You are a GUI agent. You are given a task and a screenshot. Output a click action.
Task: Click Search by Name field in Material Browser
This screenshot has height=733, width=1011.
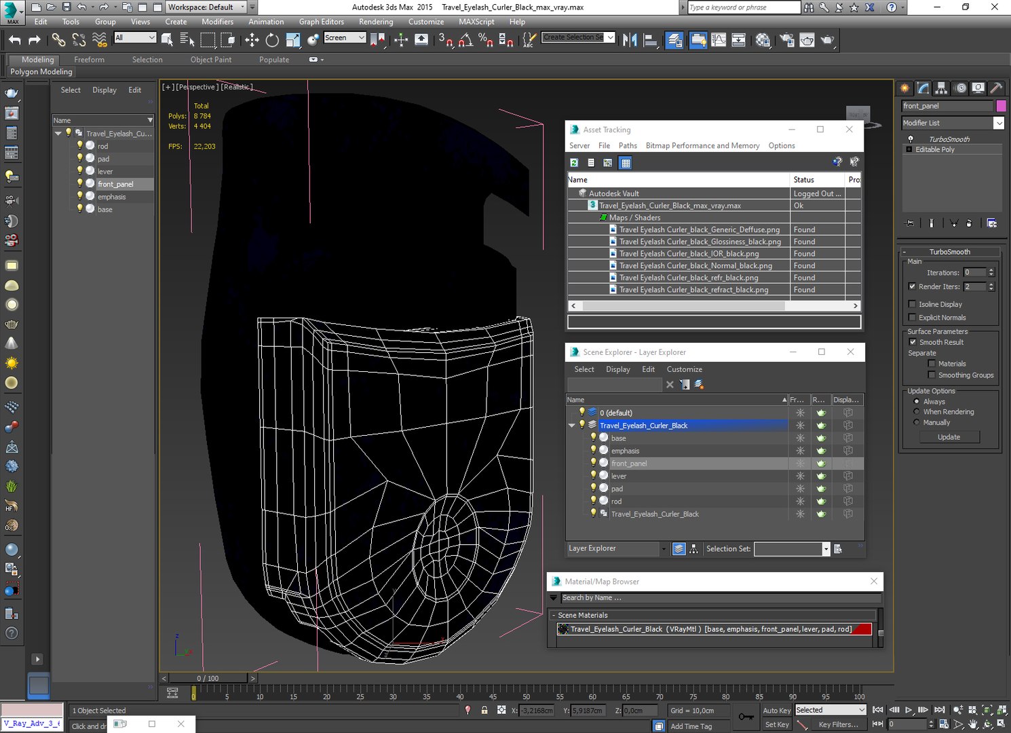(x=721, y=598)
